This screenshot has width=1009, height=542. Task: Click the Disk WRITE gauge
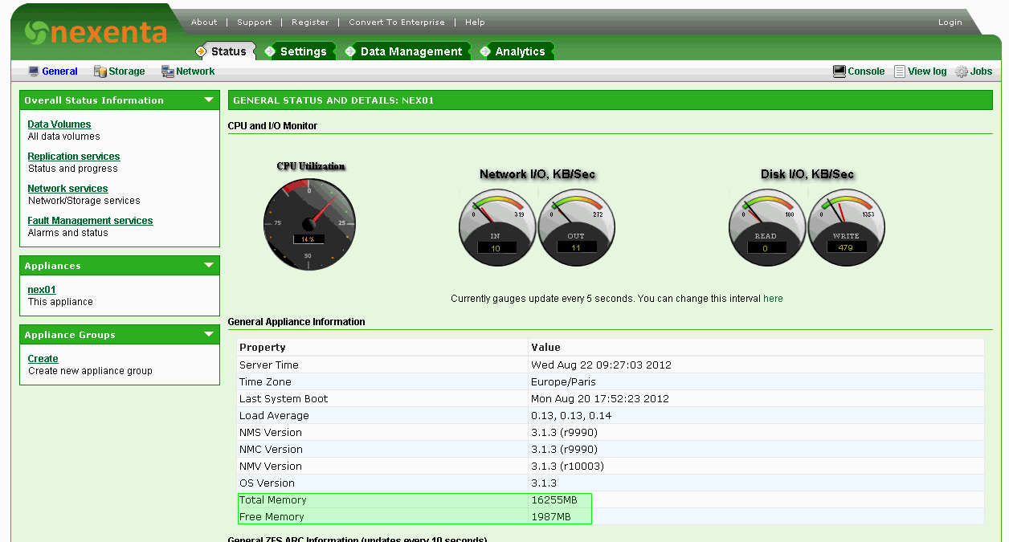pyautogui.click(x=846, y=227)
